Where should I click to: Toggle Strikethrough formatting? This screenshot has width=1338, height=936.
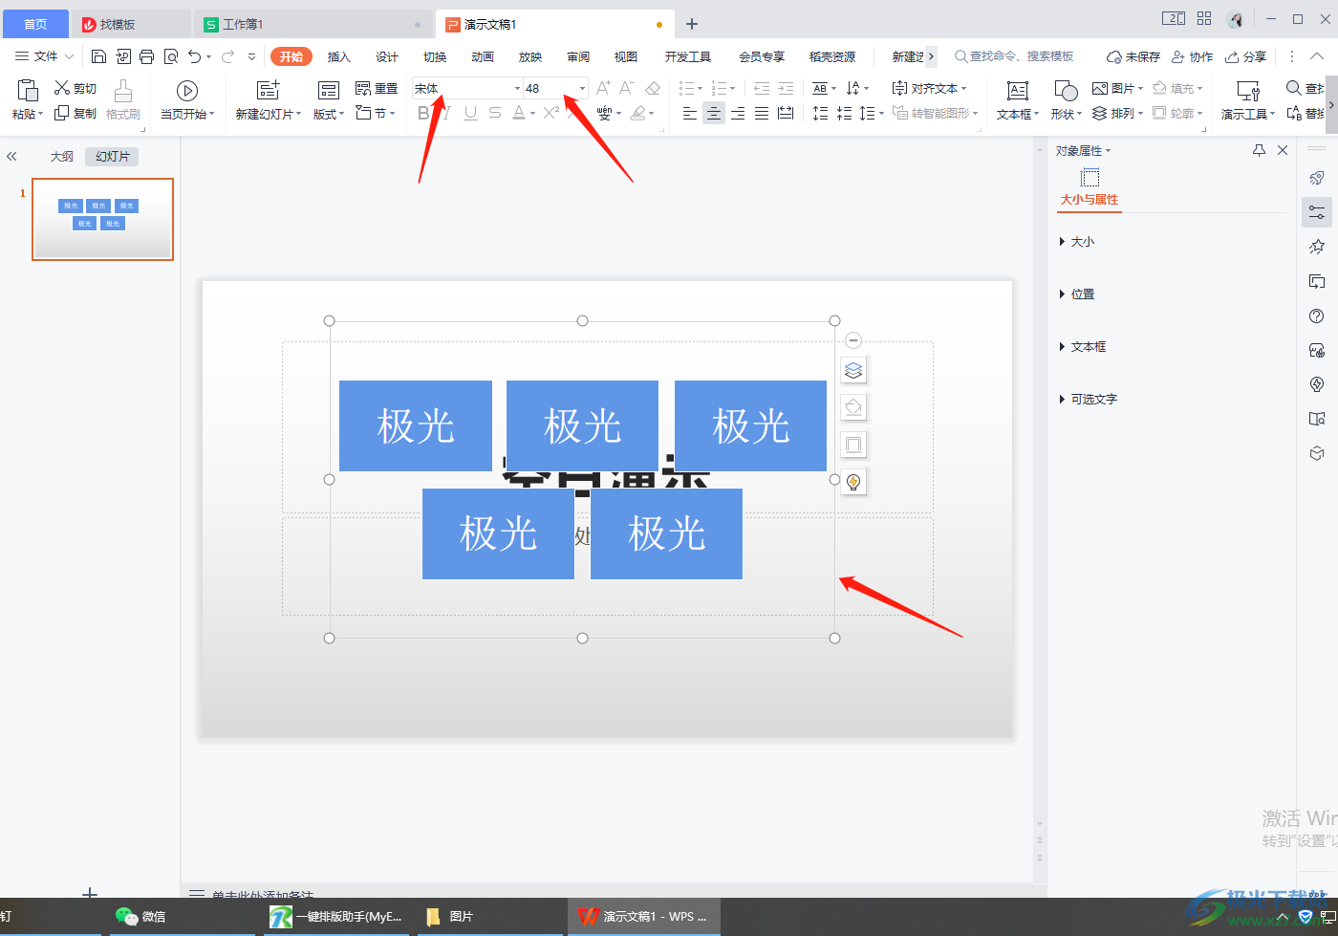click(494, 113)
